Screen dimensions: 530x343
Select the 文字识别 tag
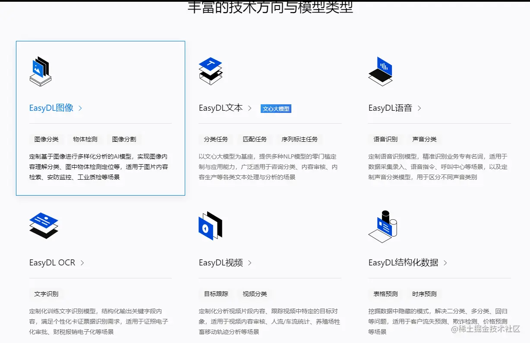point(47,294)
